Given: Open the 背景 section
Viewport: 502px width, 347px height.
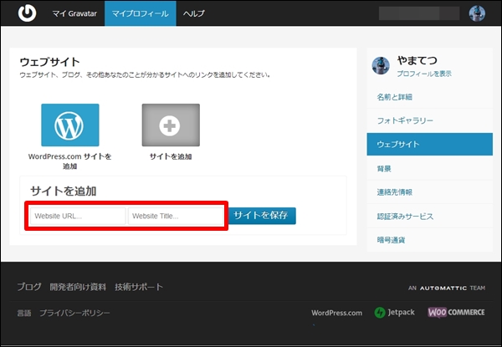Looking at the screenshot, I should pos(430,168).
